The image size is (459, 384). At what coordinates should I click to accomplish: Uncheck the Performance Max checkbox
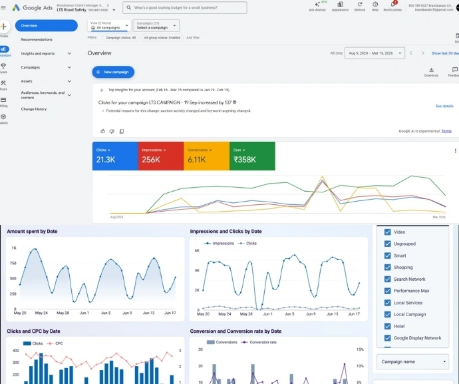click(387, 291)
